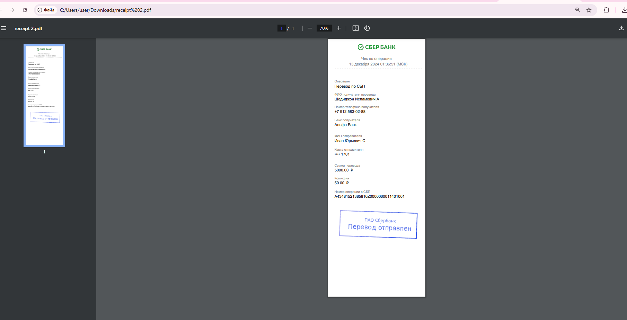Download the PDF from the viewer toolbar
Viewport: 627px width, 320px height.
(x=621, y=28)
